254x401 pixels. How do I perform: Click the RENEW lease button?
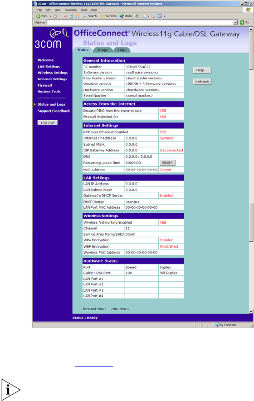(167, 163)
